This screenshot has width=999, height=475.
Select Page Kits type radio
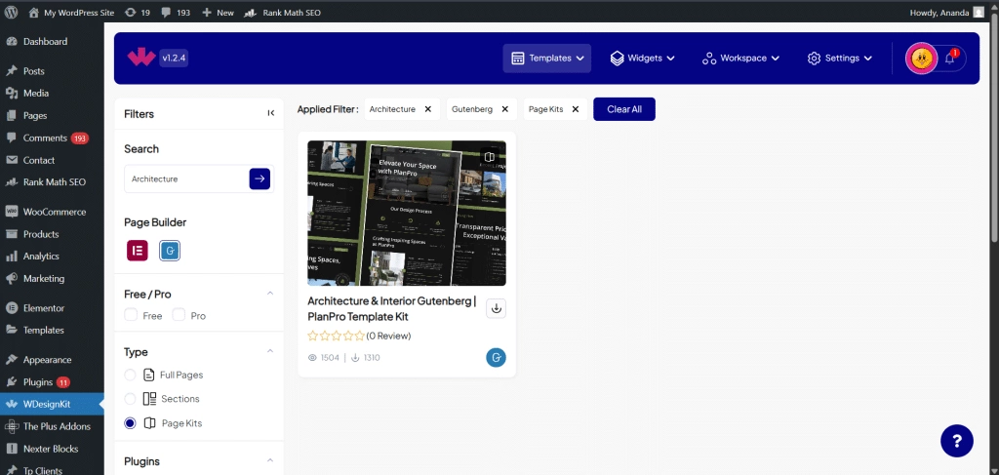130,422
